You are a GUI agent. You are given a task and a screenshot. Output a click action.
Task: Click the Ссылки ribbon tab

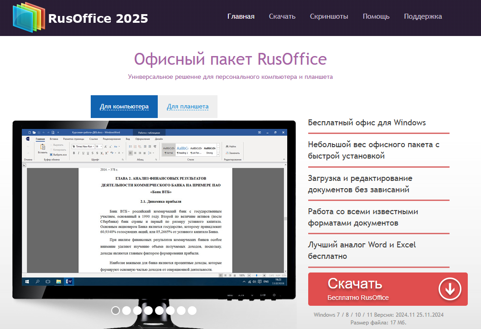93,139
